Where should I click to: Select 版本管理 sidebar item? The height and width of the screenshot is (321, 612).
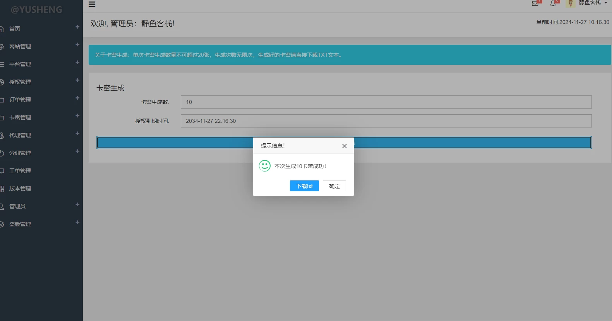click(x=20, y=189)
